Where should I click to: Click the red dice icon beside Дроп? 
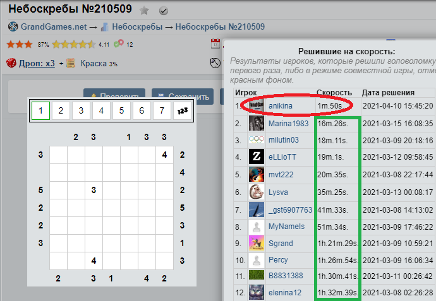[11, 63]
